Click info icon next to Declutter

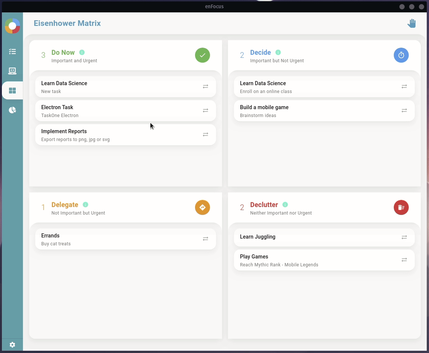tap(285, 205)
